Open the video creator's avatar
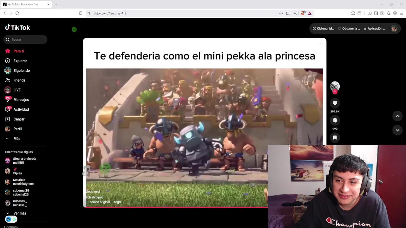The width and height of the screenshot is (406, 228). click(335, 86)
